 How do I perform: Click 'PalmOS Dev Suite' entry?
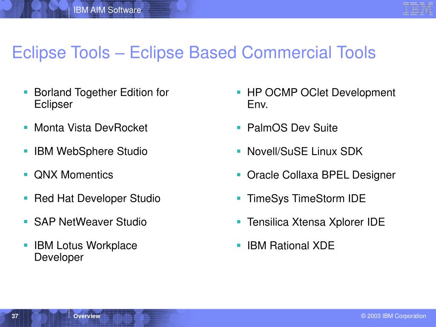(x=292, y=128)
